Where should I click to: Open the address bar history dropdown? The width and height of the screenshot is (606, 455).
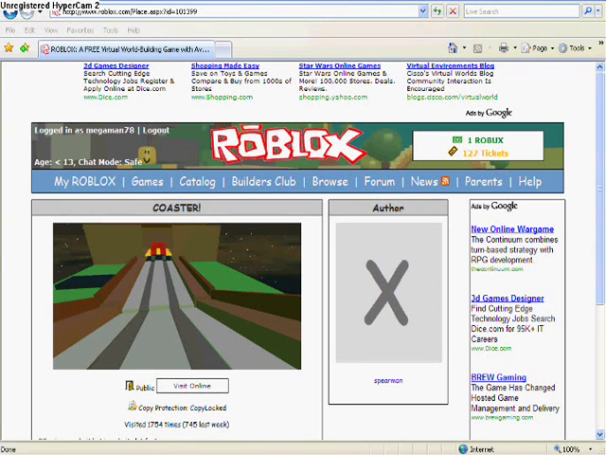tap(423, 11)
